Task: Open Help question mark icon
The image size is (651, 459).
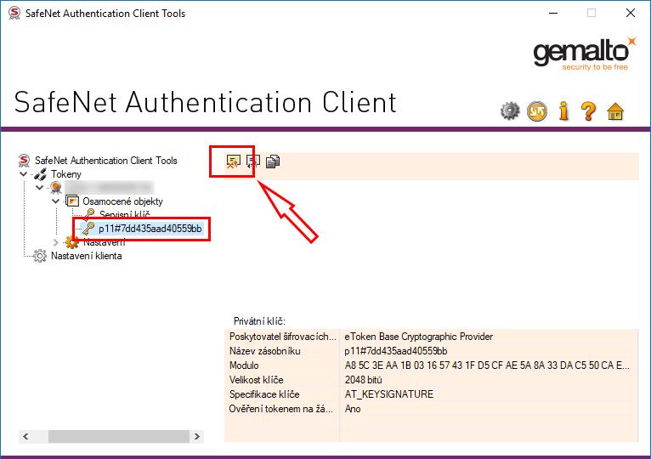Action: pyautogui.click(x=588, y=110)
